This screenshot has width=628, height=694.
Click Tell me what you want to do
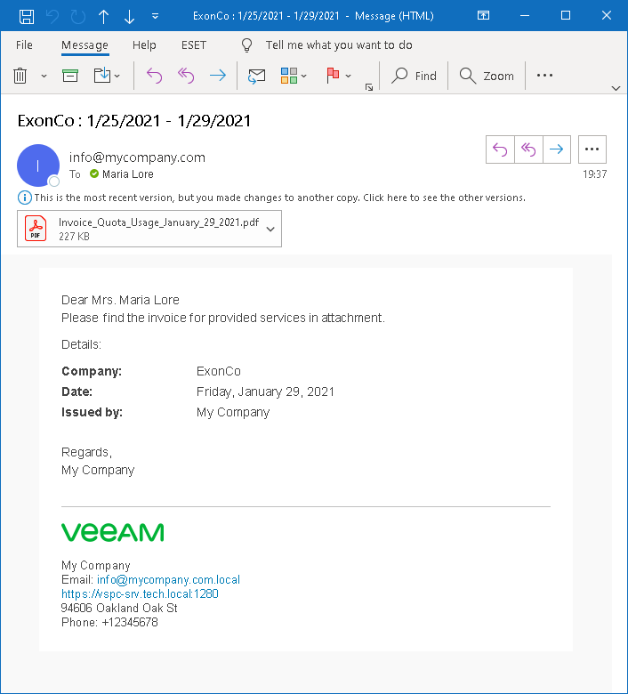(x=339, y=45)
